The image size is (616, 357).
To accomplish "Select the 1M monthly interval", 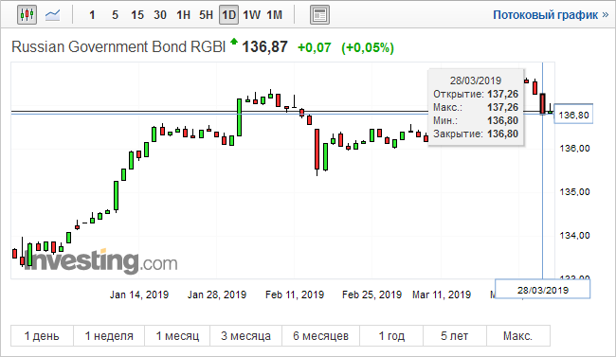I will pos(274,15).
